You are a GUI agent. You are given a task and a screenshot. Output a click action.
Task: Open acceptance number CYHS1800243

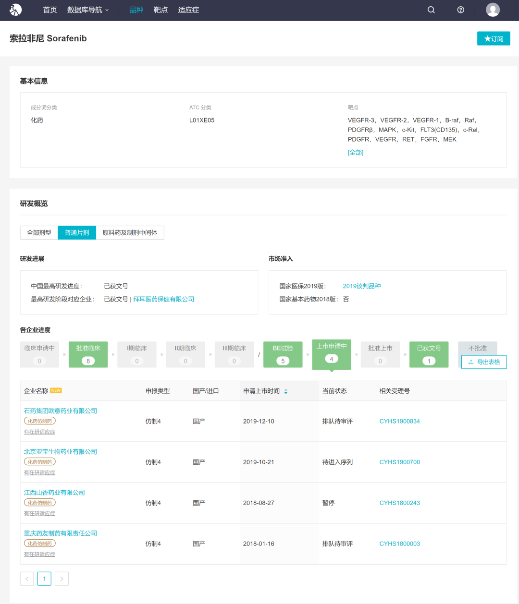click(399, 503)
